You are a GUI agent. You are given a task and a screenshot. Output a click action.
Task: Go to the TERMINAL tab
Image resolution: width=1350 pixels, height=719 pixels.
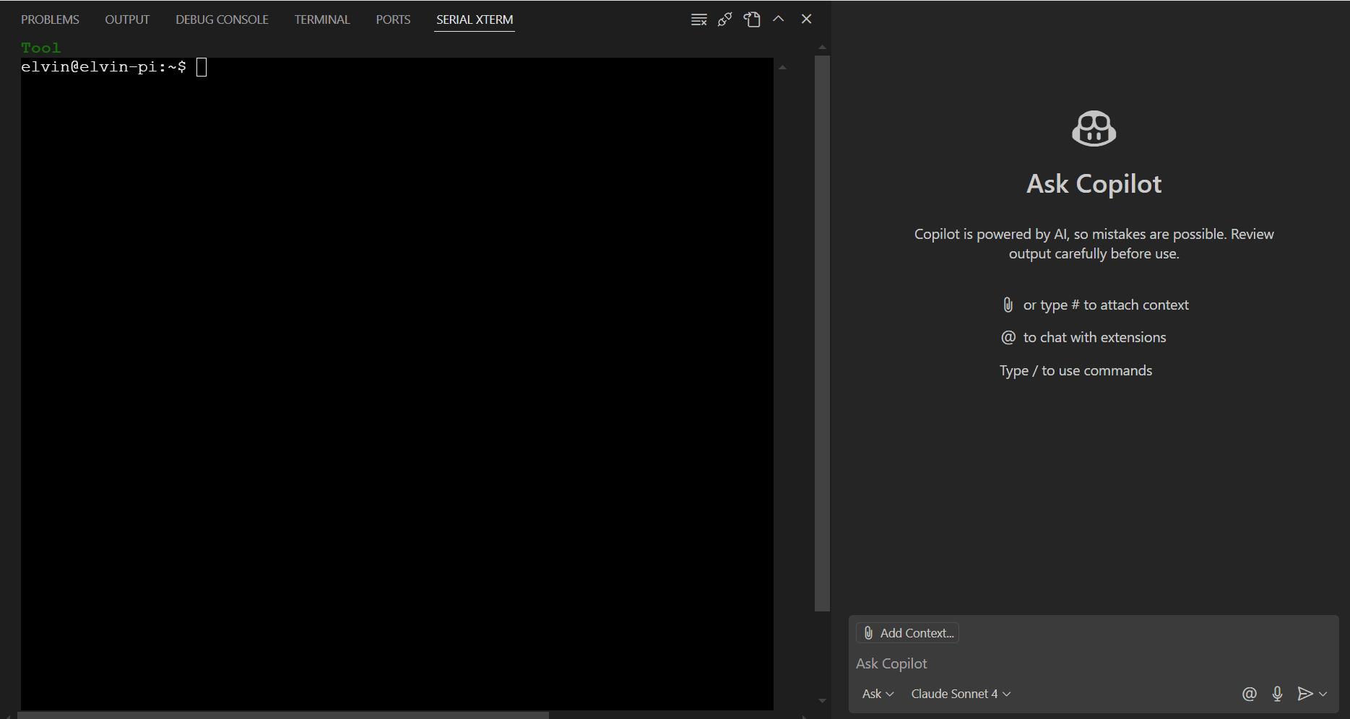coord(322,19)
